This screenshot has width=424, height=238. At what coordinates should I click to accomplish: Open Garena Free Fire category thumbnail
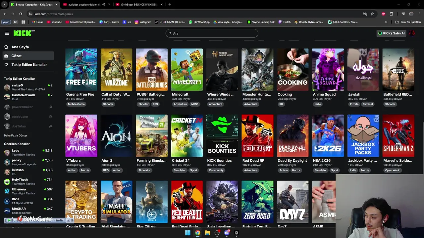(81, 70)
